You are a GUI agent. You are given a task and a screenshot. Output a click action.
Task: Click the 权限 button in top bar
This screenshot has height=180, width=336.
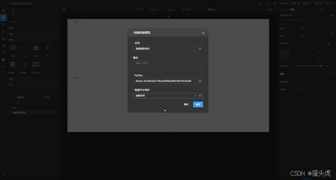pos(284,3)
